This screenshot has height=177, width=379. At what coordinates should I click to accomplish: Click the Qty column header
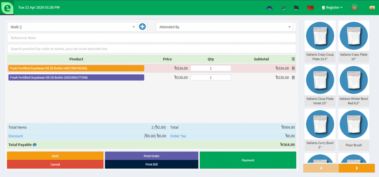pyautogui.click(x=211, y=59)
